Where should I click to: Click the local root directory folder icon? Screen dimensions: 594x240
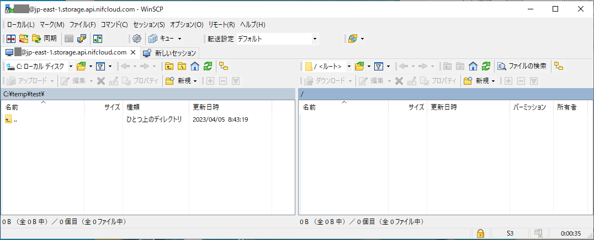tap(182, 67)
